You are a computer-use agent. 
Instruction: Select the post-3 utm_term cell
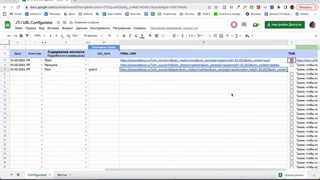(x=103, y=69)
